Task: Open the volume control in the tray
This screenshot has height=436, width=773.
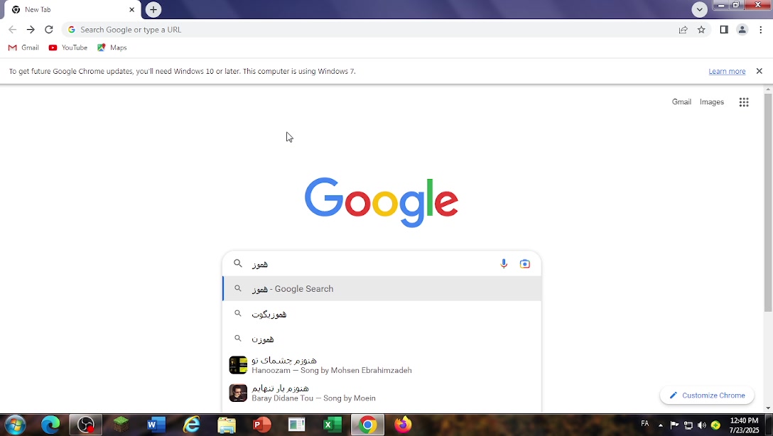Action: pos(702,425)
